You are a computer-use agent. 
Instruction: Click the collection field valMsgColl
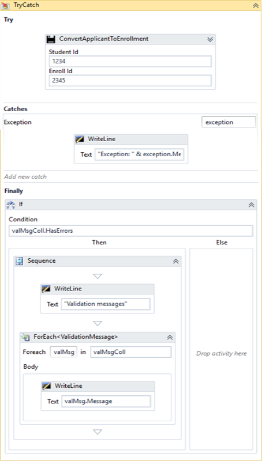tap(131, 352)
